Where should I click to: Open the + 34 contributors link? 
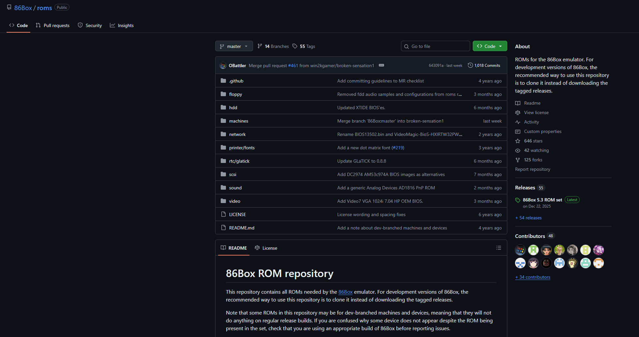click(x=533, y=277)
